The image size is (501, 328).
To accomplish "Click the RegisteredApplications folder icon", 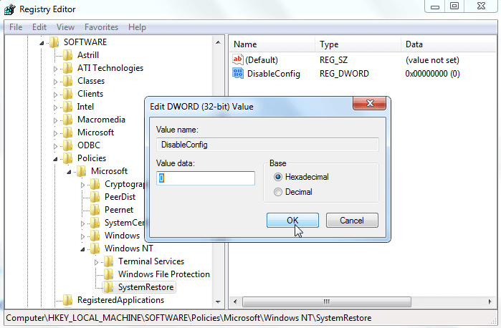I will 68,300.
